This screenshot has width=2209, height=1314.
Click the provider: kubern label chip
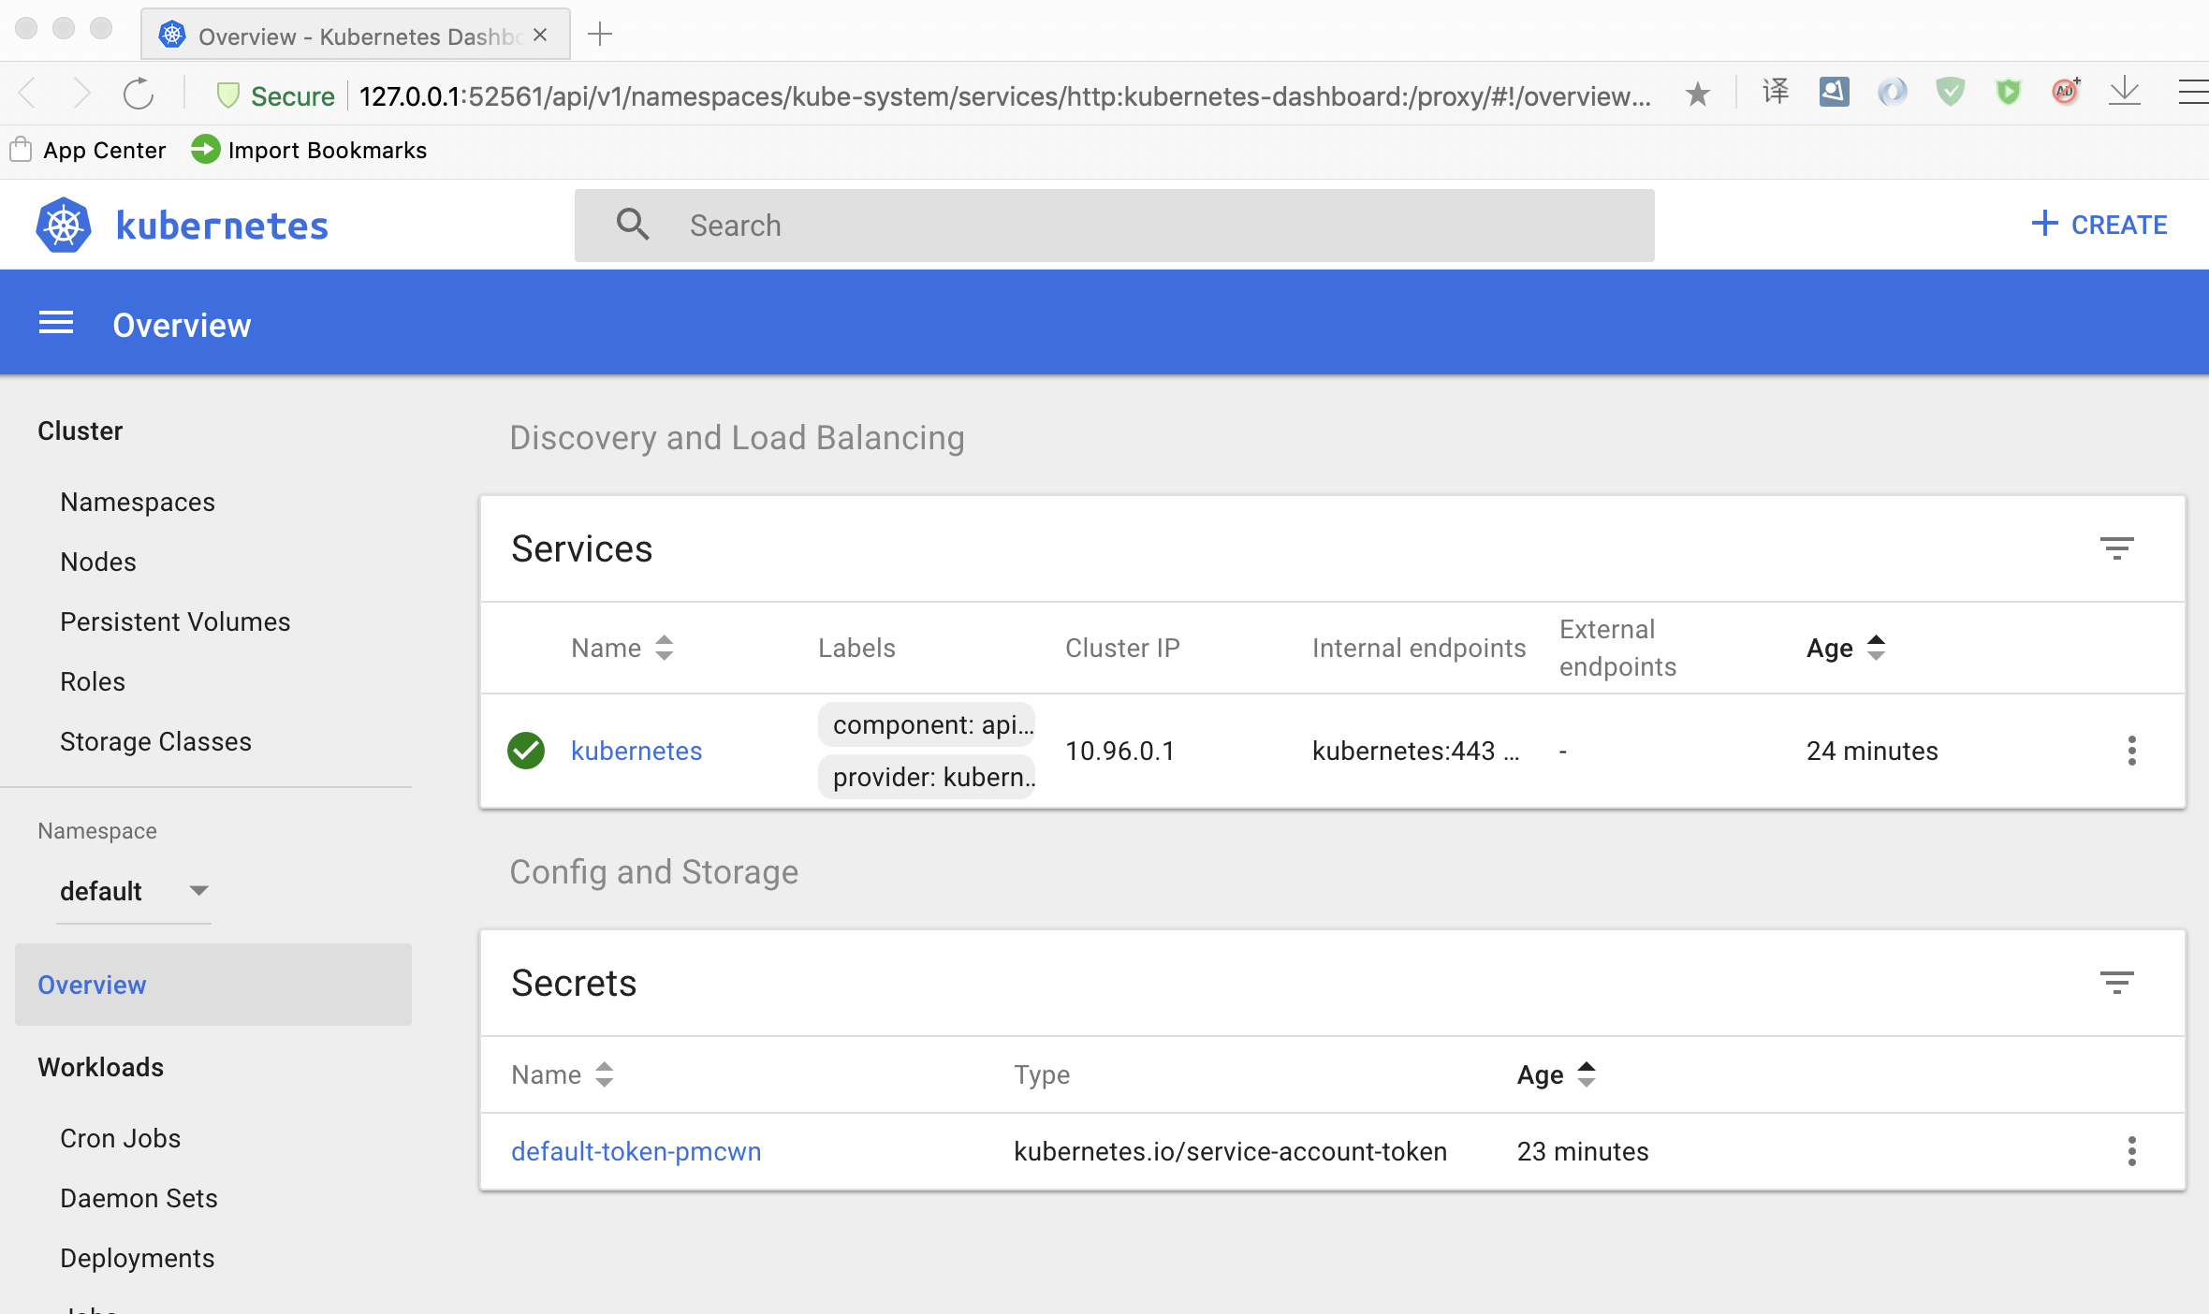point(927,777)
